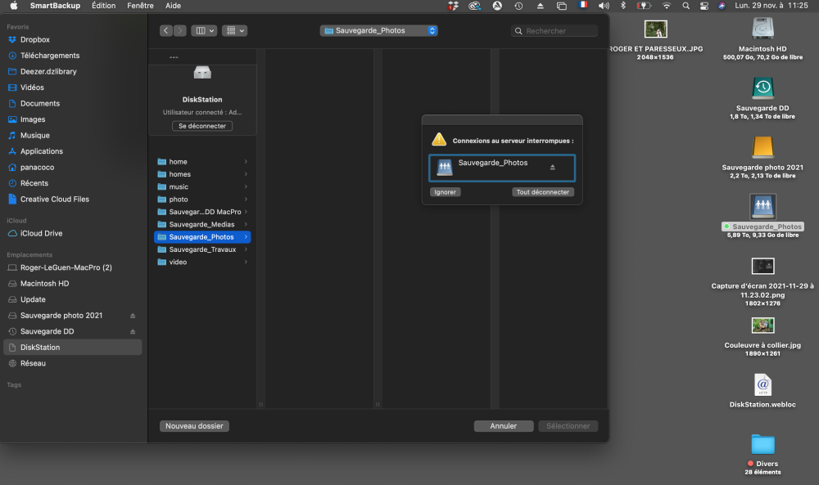
Task: Select iCloud Drive in the sidebar
Action: tap(73, 233)
